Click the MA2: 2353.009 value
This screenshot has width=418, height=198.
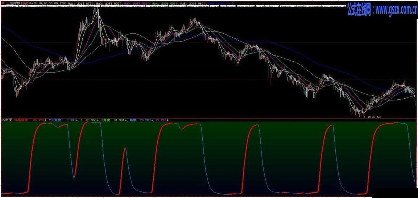[x=109, y=3]
